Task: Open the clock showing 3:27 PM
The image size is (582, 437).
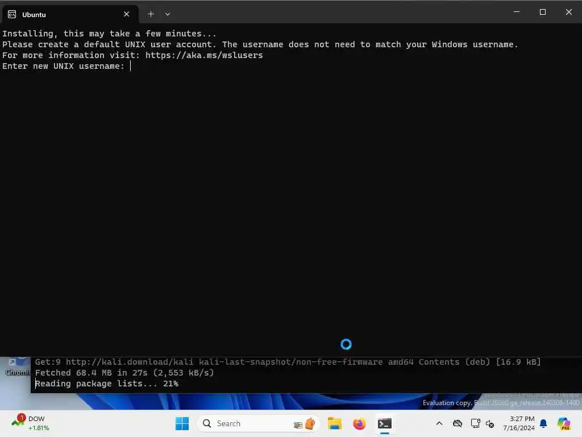Action: point(518,423)
